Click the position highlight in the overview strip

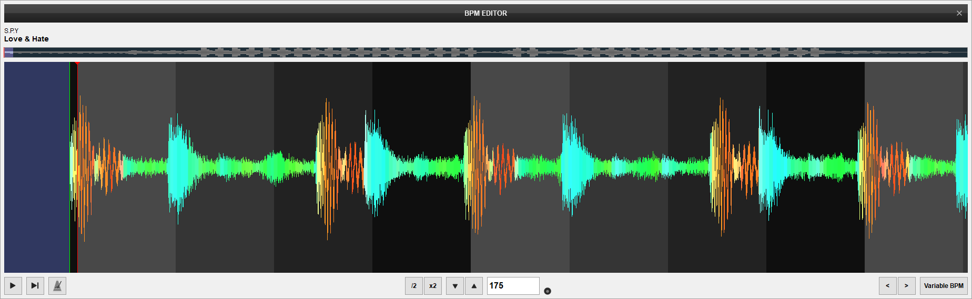[x=8, y=52]
